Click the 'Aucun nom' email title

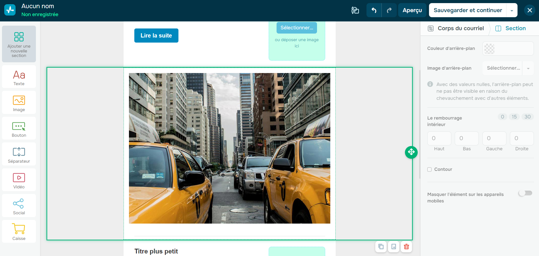point(38,6)
